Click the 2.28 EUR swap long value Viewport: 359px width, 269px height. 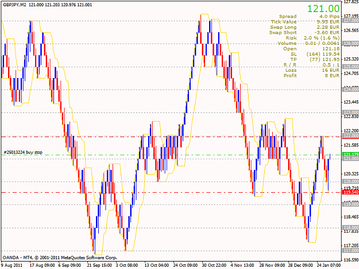(x=328, y=27)
